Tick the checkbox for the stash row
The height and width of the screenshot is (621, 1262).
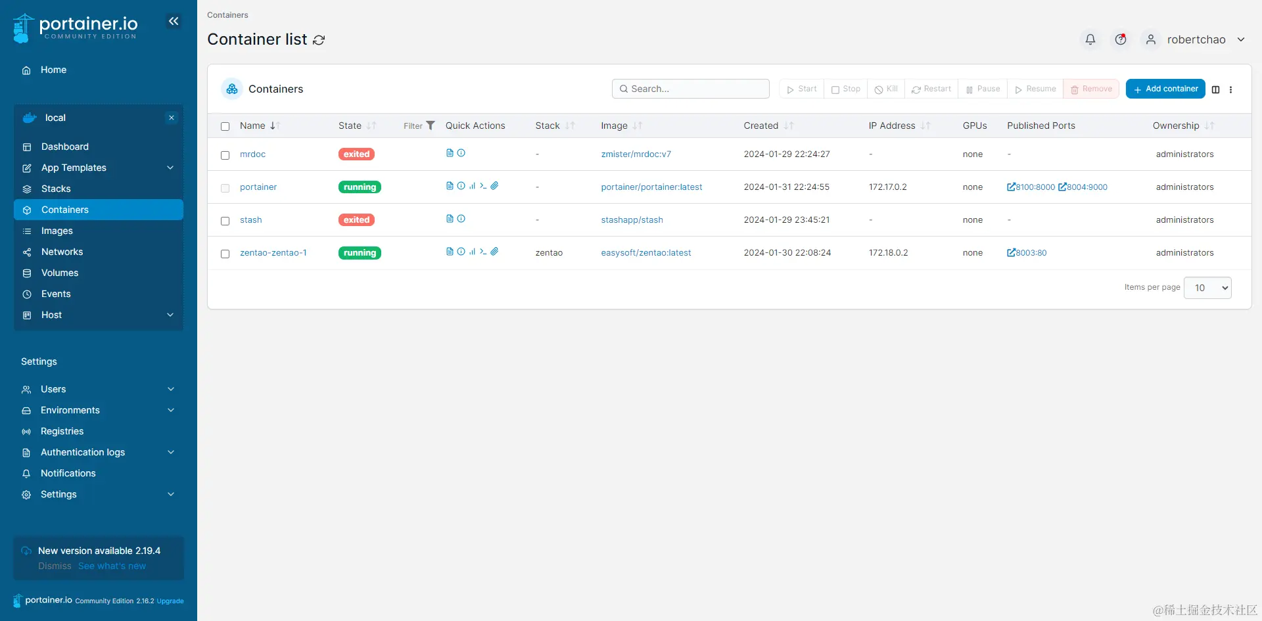[x=225, y=221]
